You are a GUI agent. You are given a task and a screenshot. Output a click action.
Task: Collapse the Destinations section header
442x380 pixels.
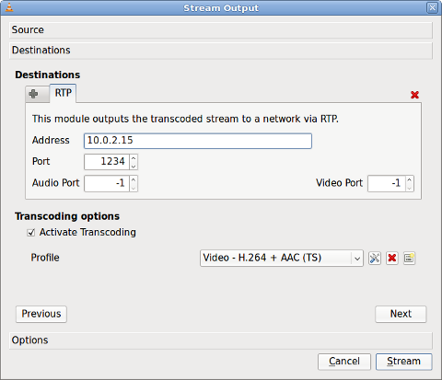point(221,51)
